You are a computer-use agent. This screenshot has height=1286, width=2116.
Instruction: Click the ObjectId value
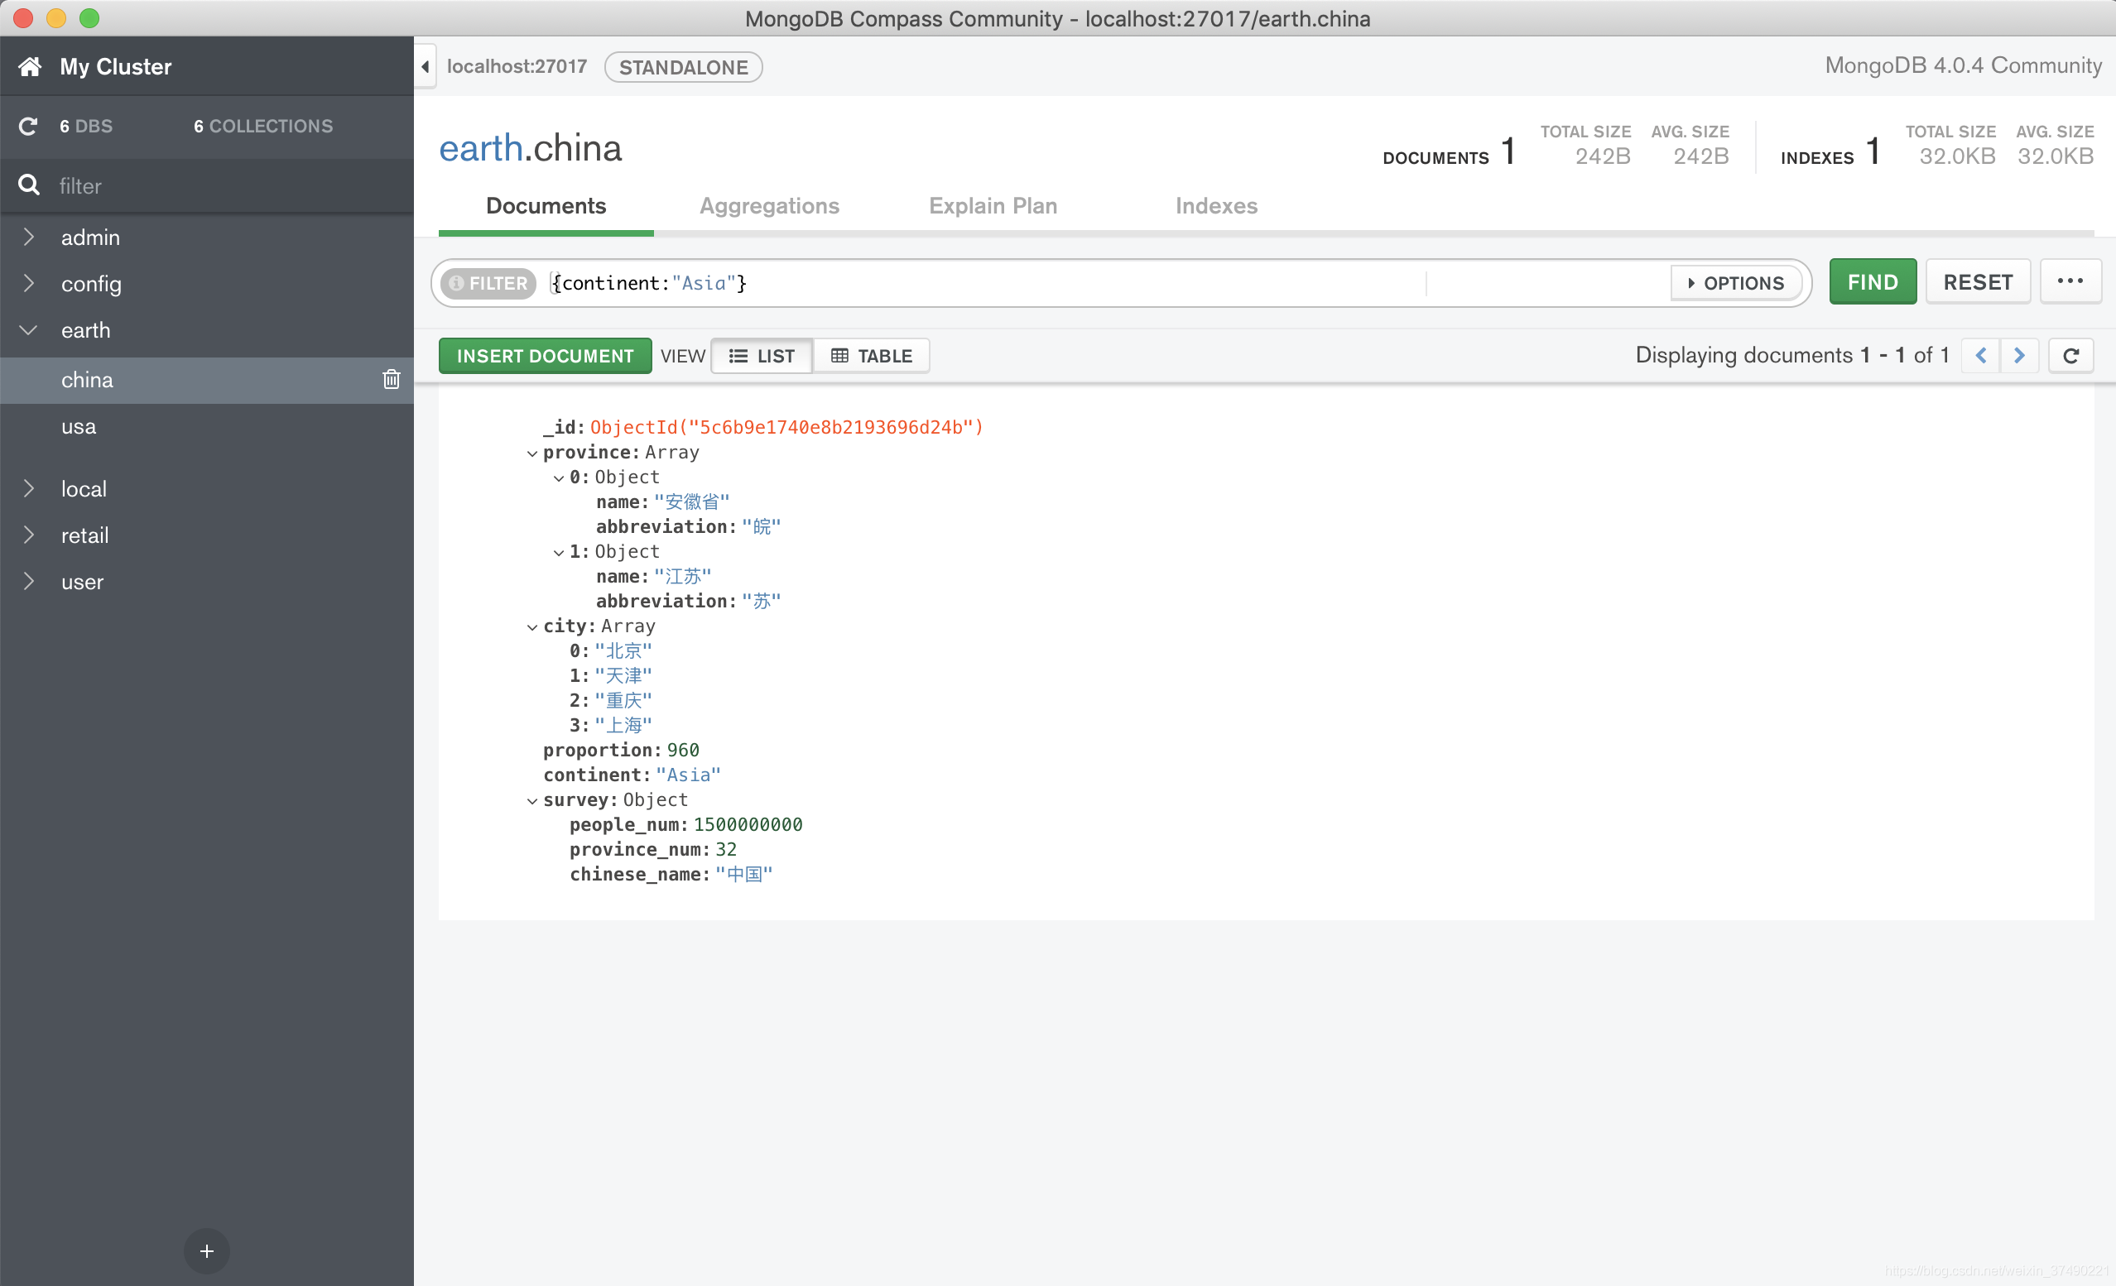[786, 427]
